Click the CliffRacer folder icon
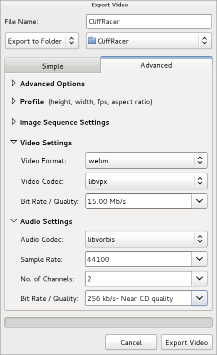 coord(92,41)
